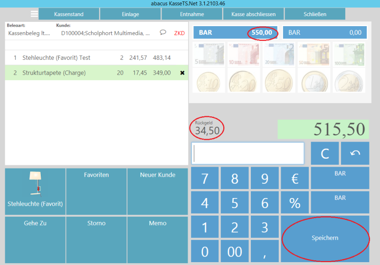This screenshot has height=265, width=380.
Task: Click Kasse abschliessen in the top bar
Action: [x=253, y=14]
